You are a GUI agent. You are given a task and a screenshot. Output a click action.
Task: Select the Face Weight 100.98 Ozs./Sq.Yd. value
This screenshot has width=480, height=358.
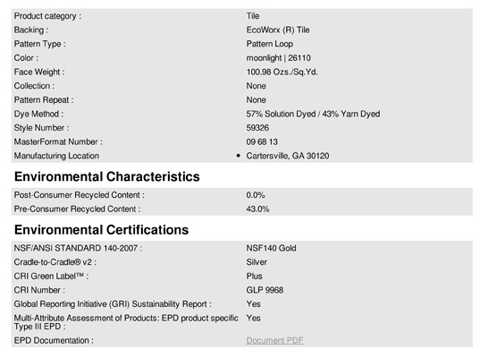[x=282, y=72]
